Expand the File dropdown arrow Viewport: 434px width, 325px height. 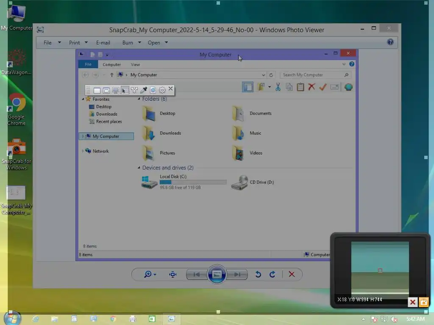click(59, 43)
